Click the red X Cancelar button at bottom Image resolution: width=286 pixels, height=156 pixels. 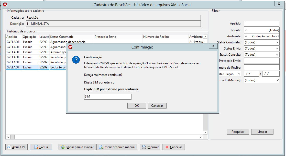coord(173,147)
